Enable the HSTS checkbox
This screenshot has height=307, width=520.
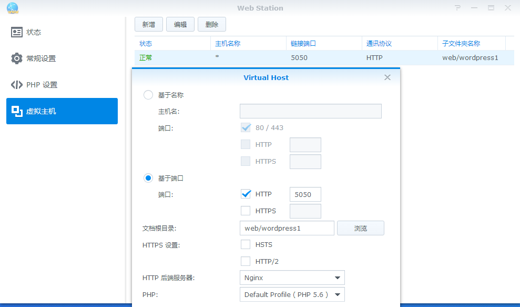tap(246, 244)
